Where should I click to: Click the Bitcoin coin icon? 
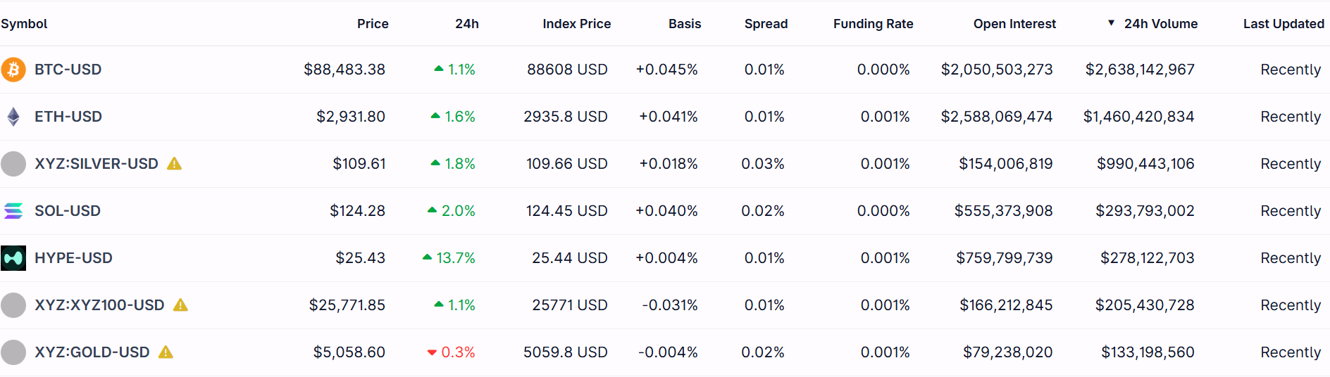(x=13, y=70)
